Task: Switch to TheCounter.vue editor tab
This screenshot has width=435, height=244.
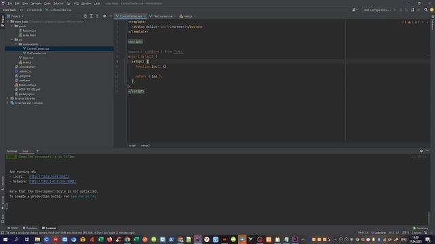Action: click(162, 16)
